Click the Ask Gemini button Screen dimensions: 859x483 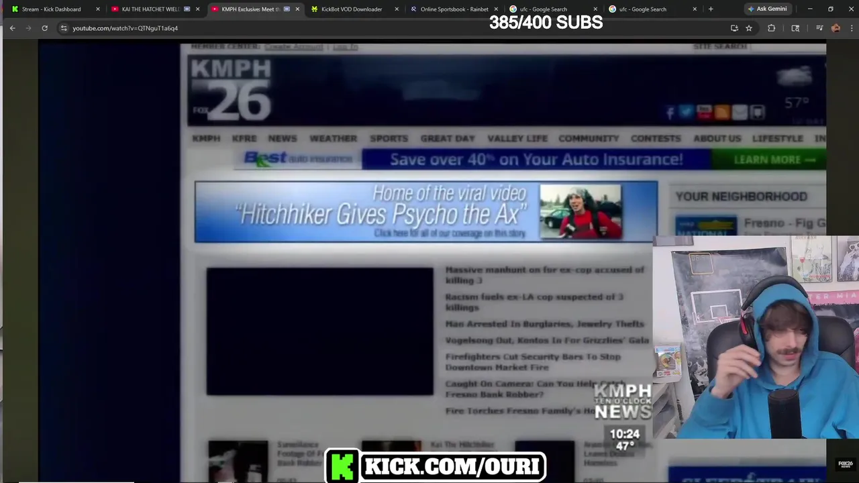coord(767,9)
